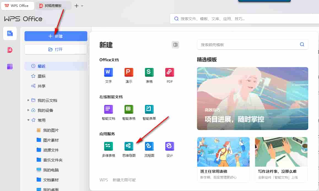Select the documents icon in left rail
The image size is (319, 191).
click(10, 33)
